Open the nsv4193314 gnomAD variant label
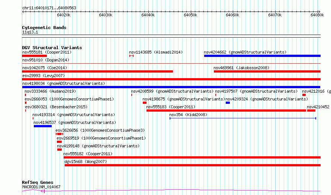Image resolution: width=331 pixels, height=195 pixels. pyautogui.click(x=74, y=115)
